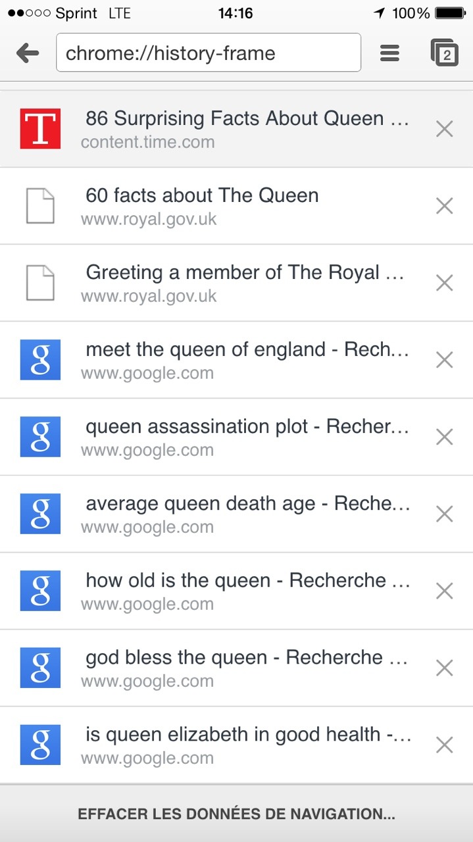
Task: Tap blank page icon beside 'Greeting a member'
Action: click(40, 283)
